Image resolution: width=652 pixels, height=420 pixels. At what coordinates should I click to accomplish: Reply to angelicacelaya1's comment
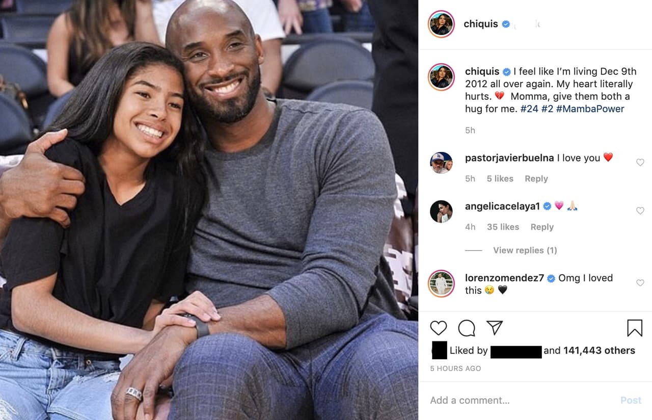click(542, 227)
